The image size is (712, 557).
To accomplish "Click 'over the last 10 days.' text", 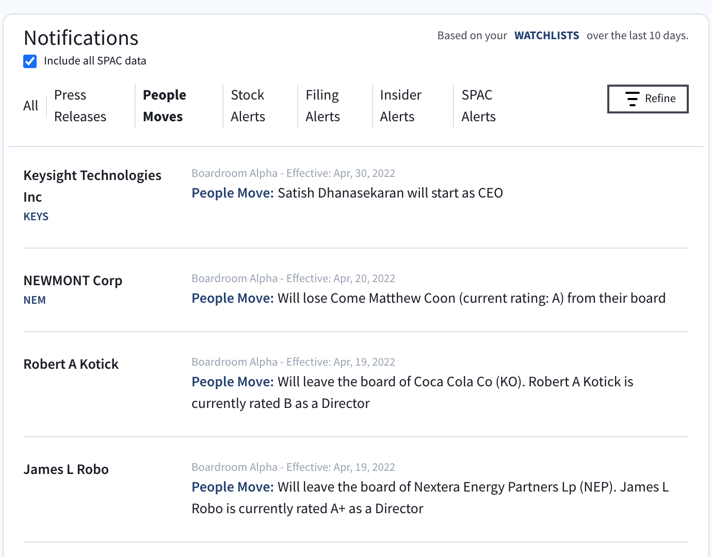I will pos(638,36).
